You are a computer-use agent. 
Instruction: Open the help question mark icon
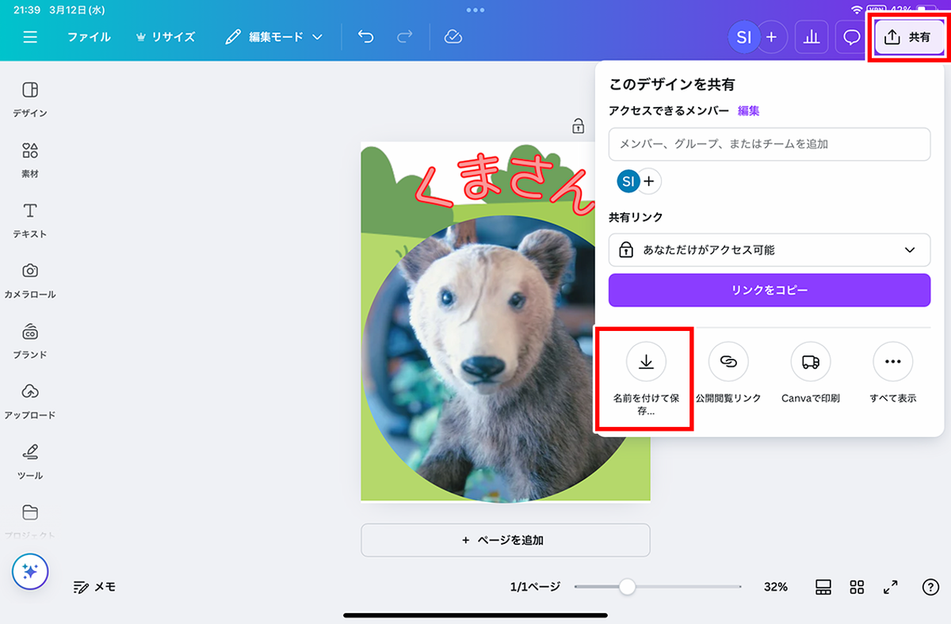pos(930,587)
